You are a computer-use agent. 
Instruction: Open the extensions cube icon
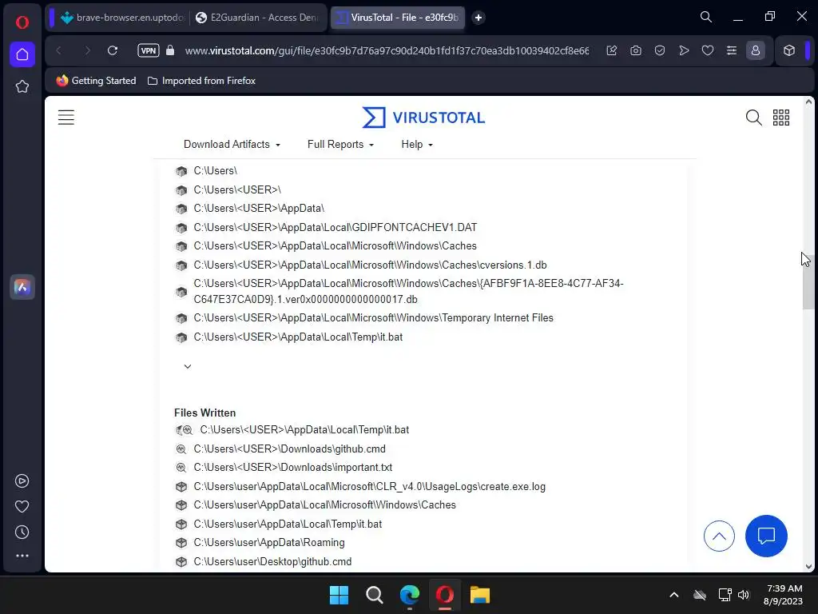click(x=789, y=50)
